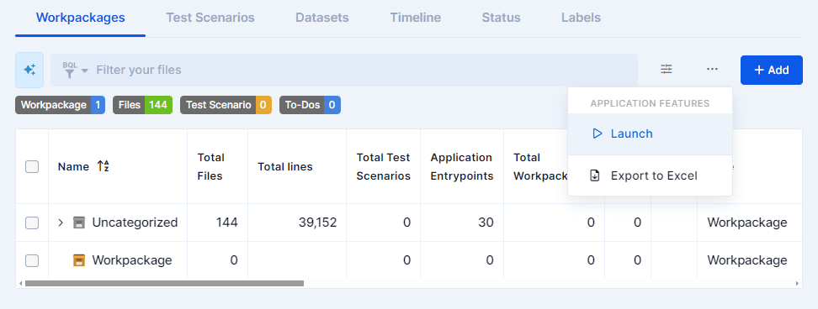Click the AI sparkle assistant icon
Image resolution: width=818 pixels, height=309 pixels.
point(29,70)
